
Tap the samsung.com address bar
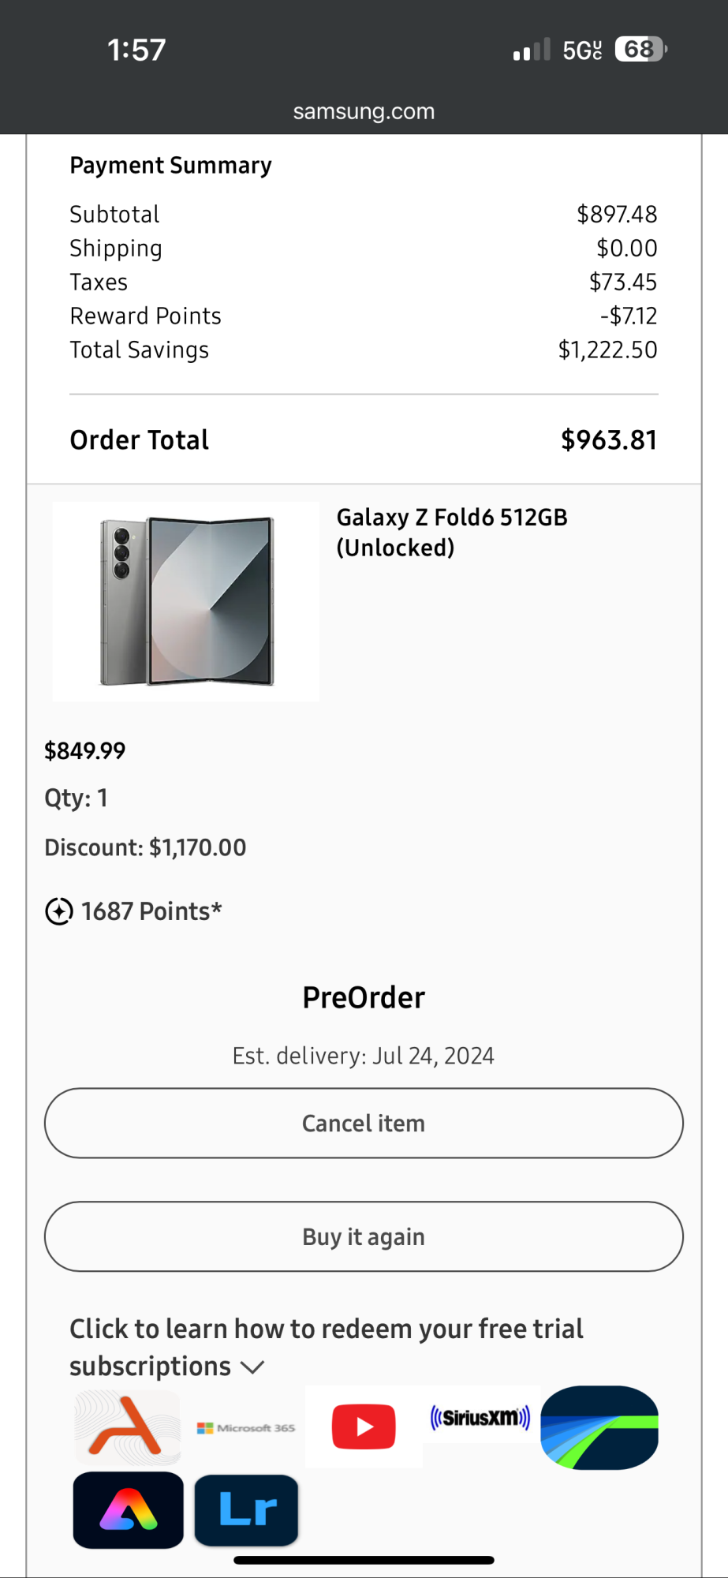click(364, 111)
